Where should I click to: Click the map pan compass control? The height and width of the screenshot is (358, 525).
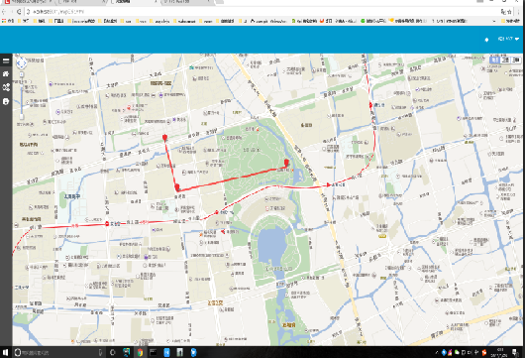click(21, 62)
